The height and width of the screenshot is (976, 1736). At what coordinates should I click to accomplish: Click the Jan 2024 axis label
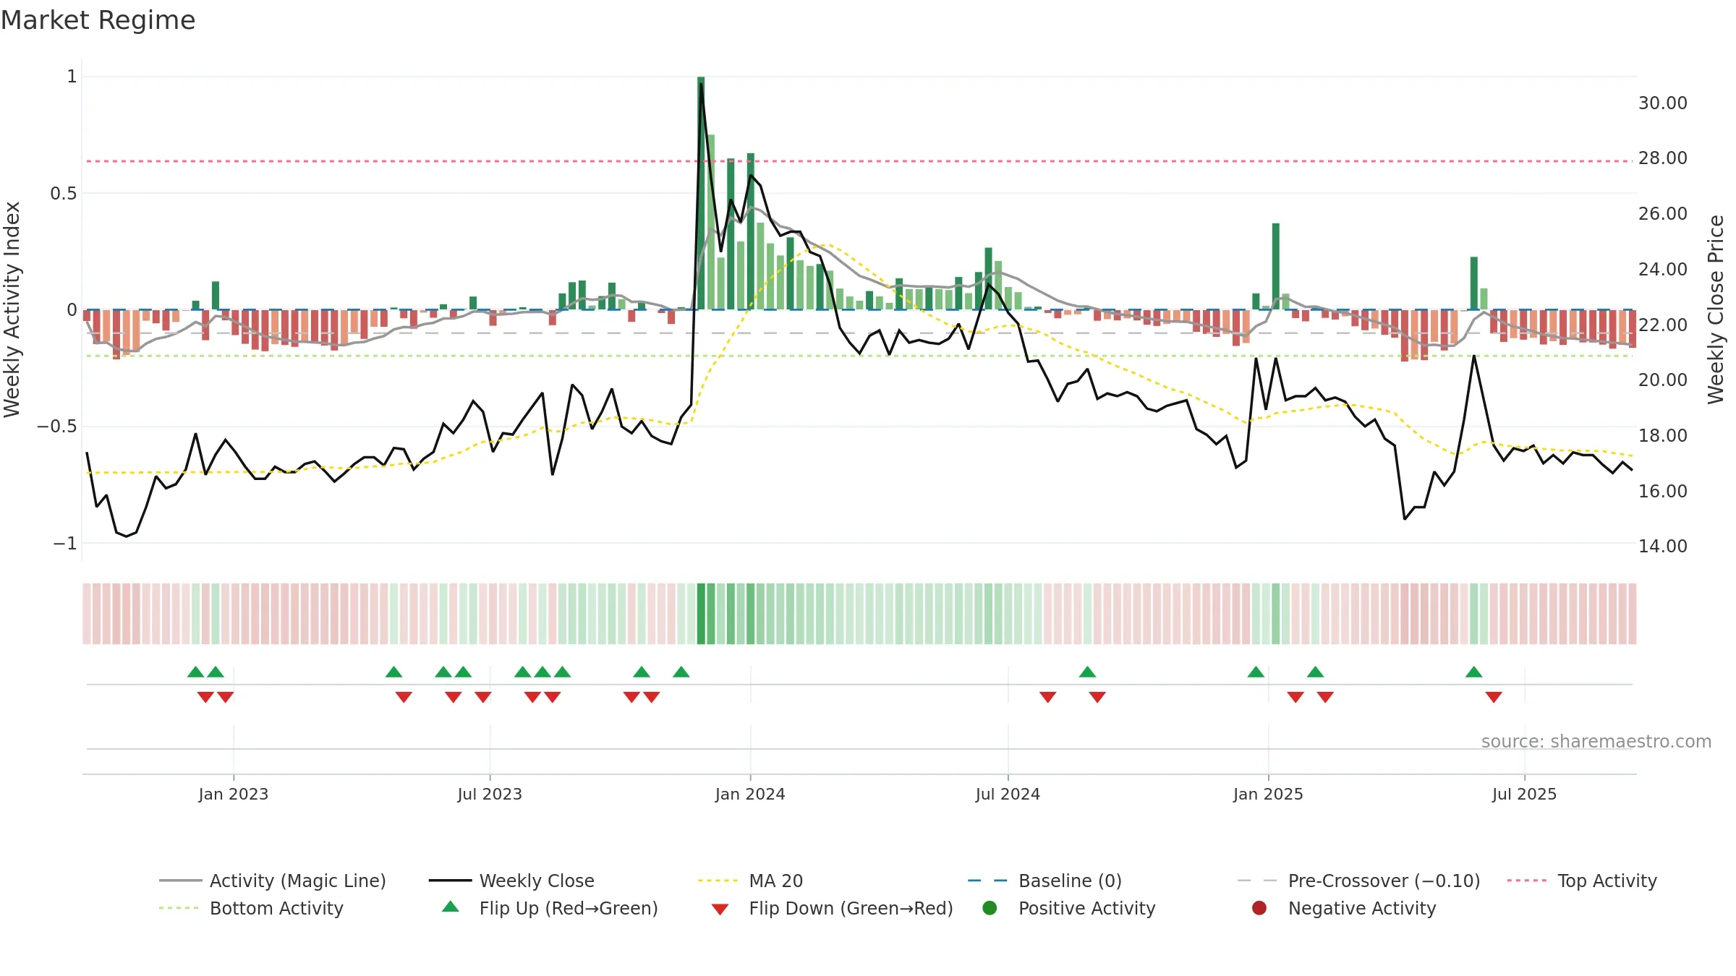pyautogui.click(x=750, y=794)
